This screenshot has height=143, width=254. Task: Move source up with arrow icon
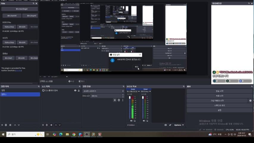[55, 125]
